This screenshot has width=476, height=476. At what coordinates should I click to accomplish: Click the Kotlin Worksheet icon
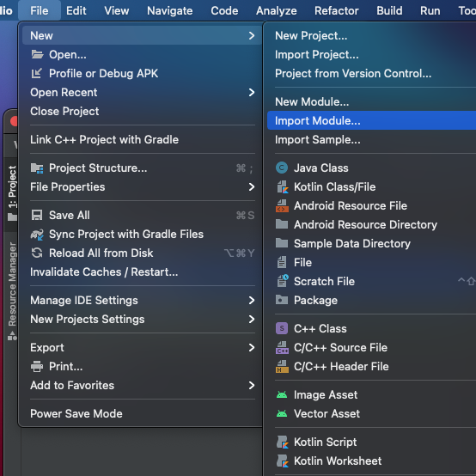(x=283, y=461)
